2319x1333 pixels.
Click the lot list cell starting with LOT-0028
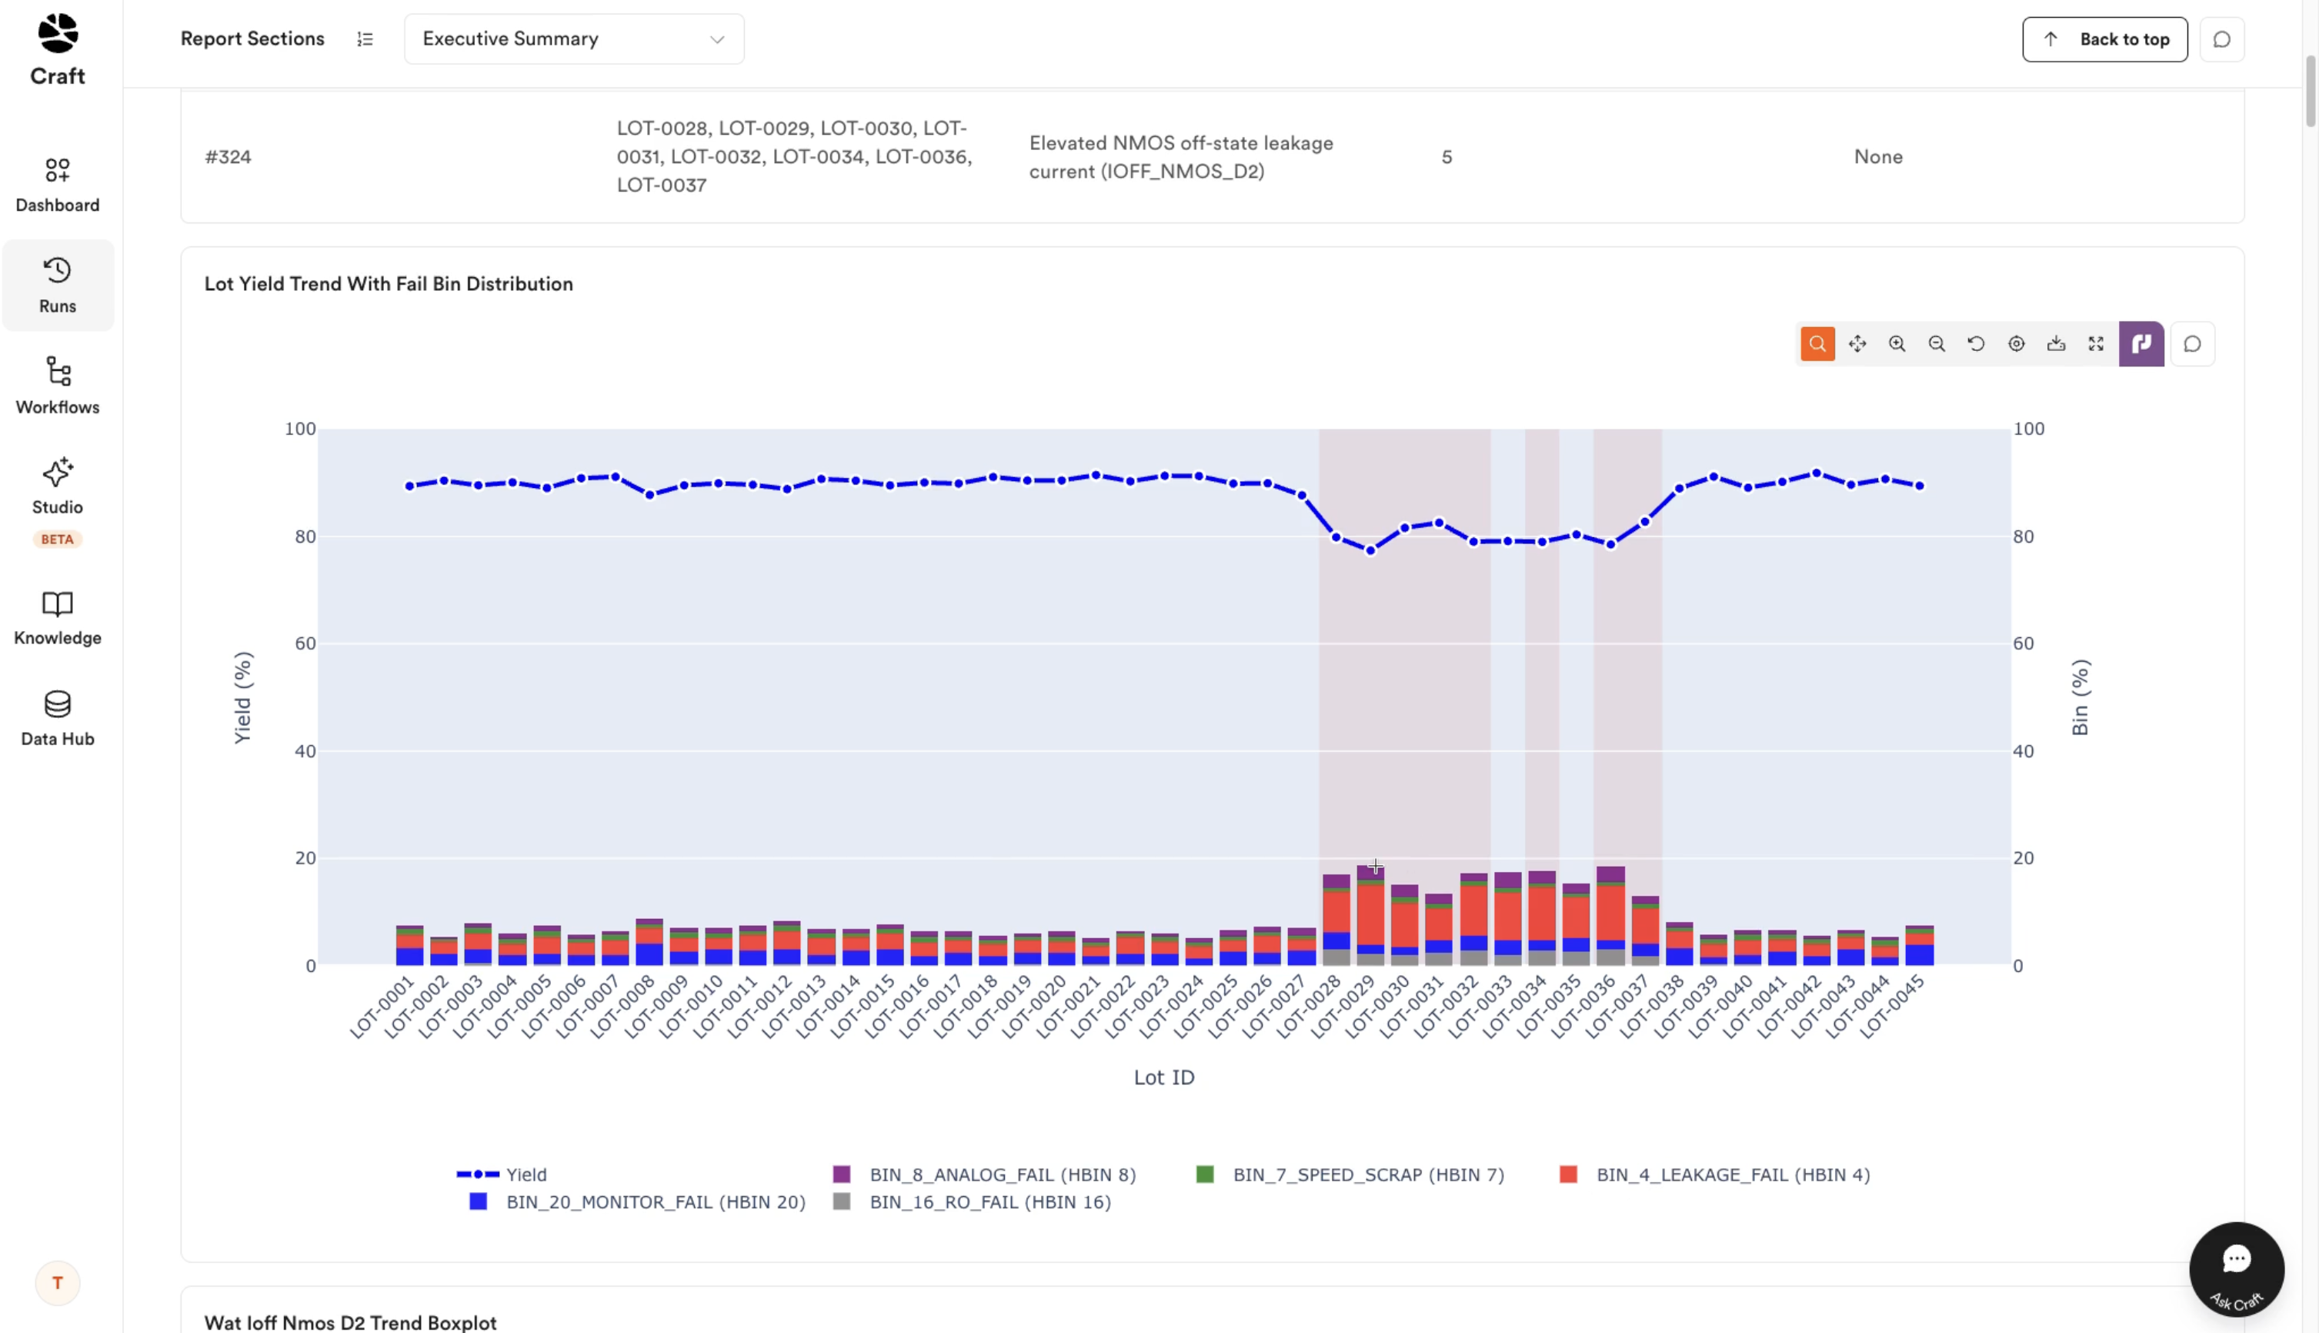794,156
